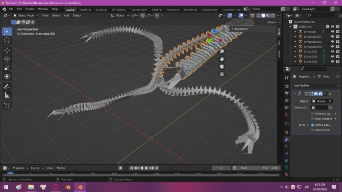Click the current frame number field
The height and width of the screenshot is (192, 342).
(x=221, y=168)
